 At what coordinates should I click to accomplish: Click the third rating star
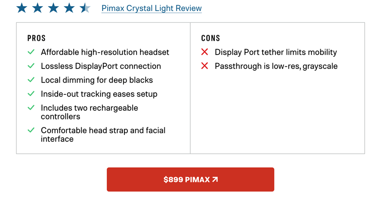point(53,8)
